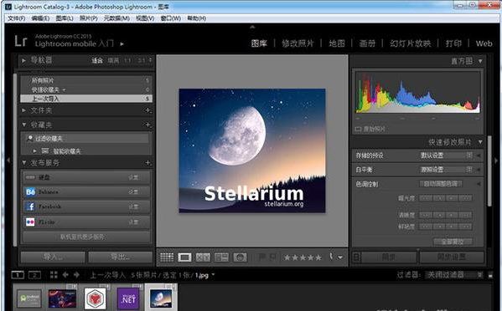Open the 文件(F) menu
502x311 pixels.
click(x=17, y=18)
